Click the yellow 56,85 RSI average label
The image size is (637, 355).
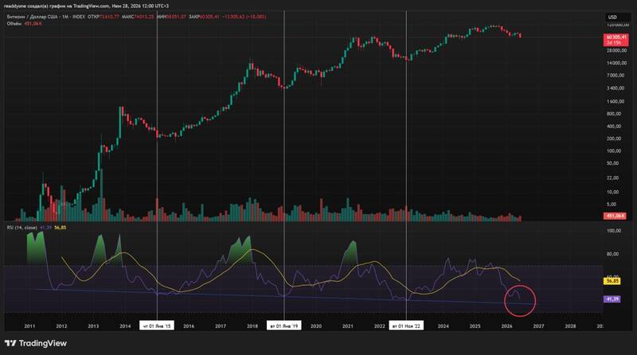[612, 281]
